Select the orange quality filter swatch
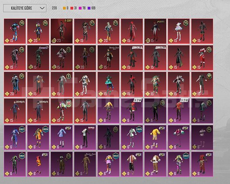The width and height of the screenshot is (230, 184). click(x=64, y=8)
